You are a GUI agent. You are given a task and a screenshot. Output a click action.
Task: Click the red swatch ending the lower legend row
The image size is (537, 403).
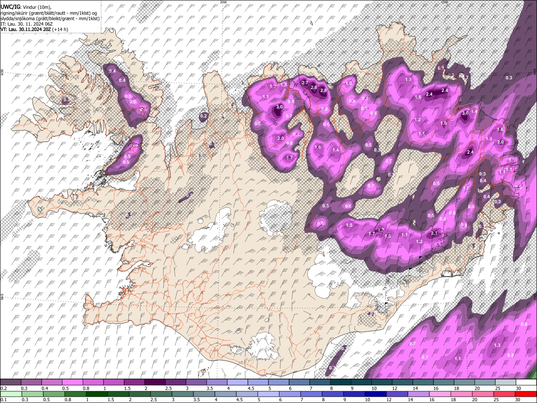click(526, 394)
